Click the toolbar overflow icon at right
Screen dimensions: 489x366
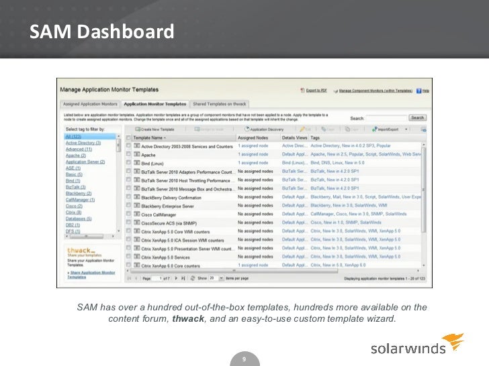[423, 129]
